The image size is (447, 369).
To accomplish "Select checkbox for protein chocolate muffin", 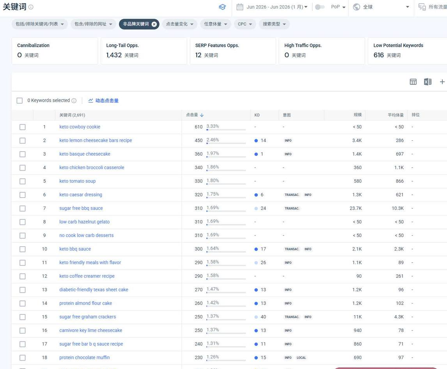I will (x=23, y=358).
